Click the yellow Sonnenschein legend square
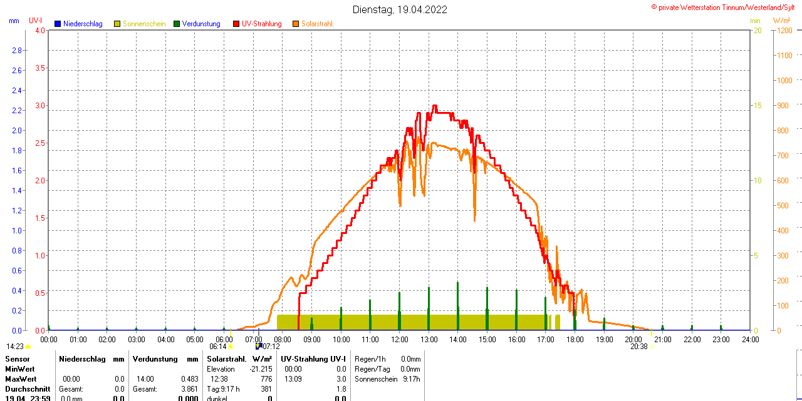802x401 pixels. (x=117, y=24)
